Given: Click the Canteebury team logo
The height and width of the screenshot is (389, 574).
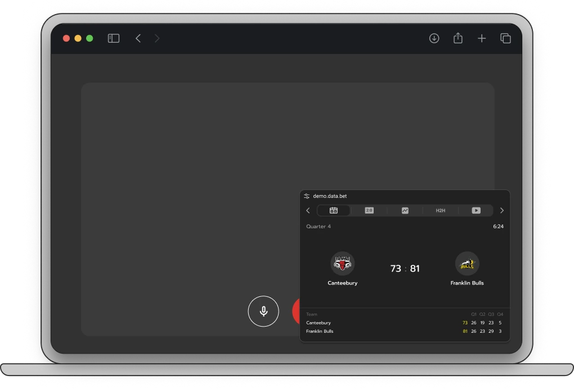Looking at the screenshot, I should (x=342, y=263).
